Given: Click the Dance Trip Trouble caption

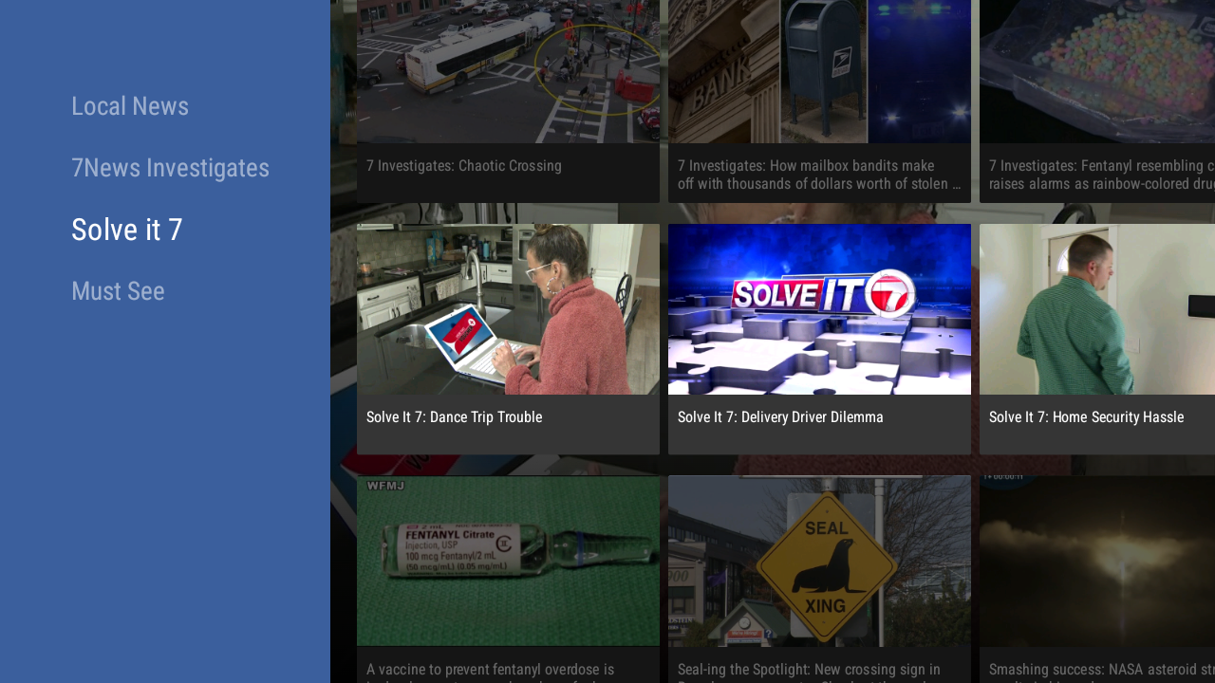Looking at the screenshot, I should (454, 417).
